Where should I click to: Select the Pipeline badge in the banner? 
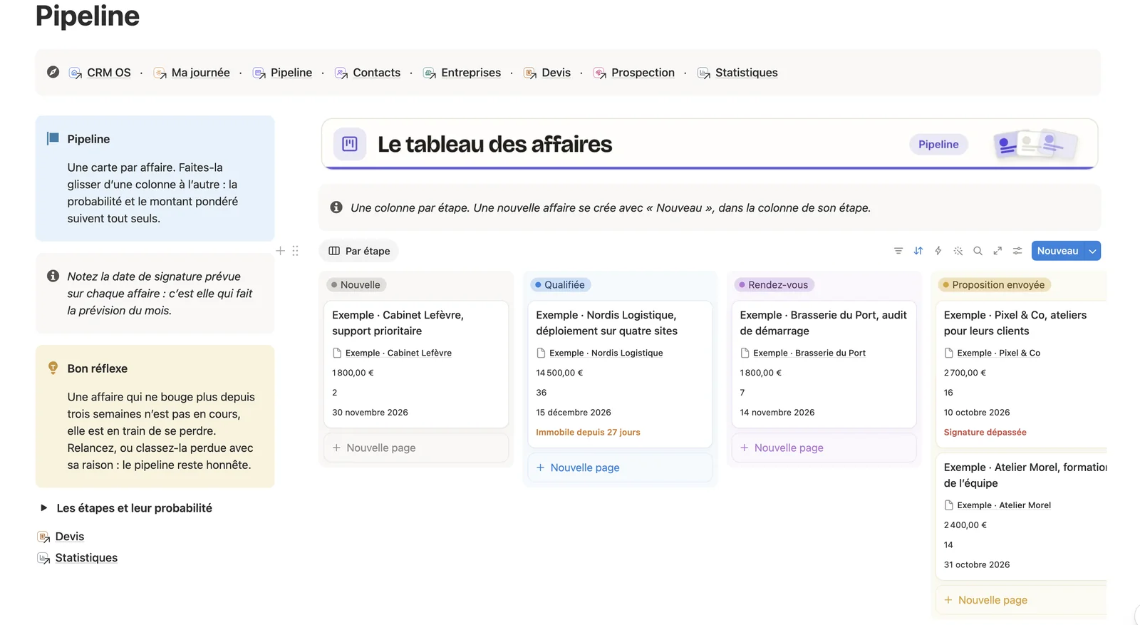click(x=938, y=144)
